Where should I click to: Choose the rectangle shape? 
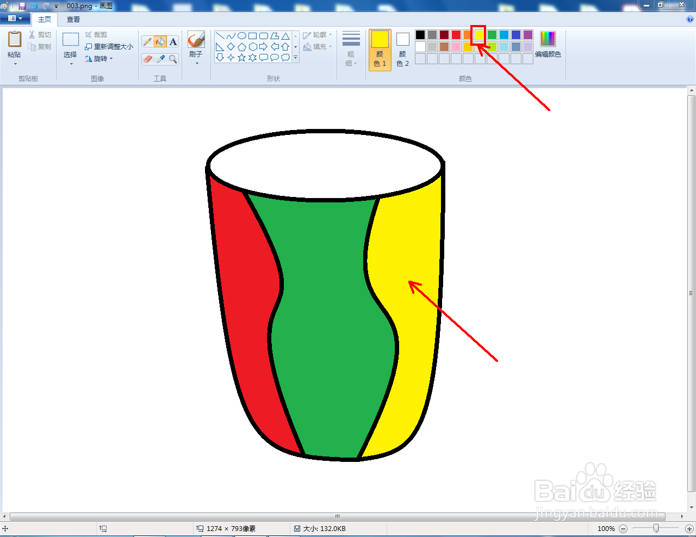coord(253,36)
